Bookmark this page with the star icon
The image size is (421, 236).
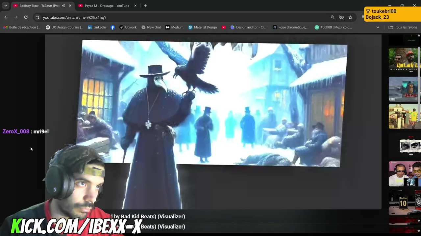[x=350, y=17]
